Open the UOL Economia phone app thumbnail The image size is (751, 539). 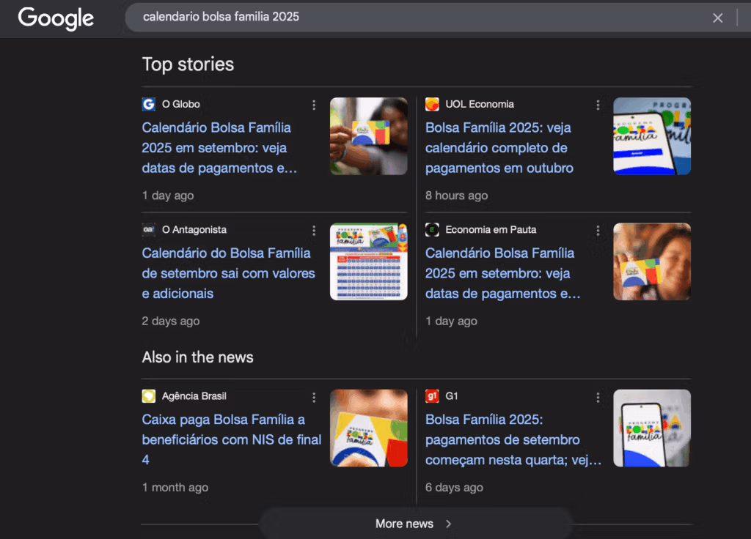[x=651, y=136]
